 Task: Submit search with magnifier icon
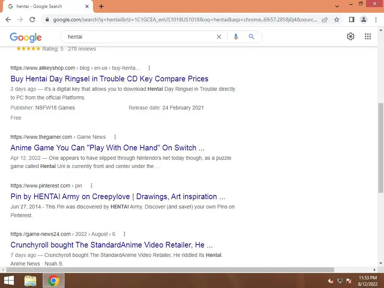pos(251,37)
